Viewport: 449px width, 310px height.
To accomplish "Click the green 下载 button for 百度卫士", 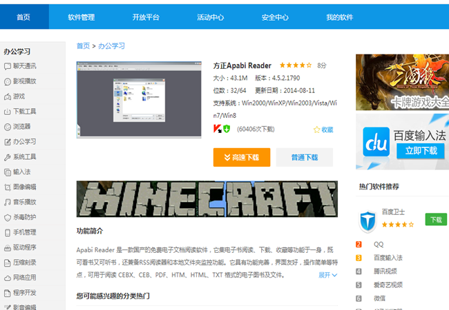I will tap(436, 220).
